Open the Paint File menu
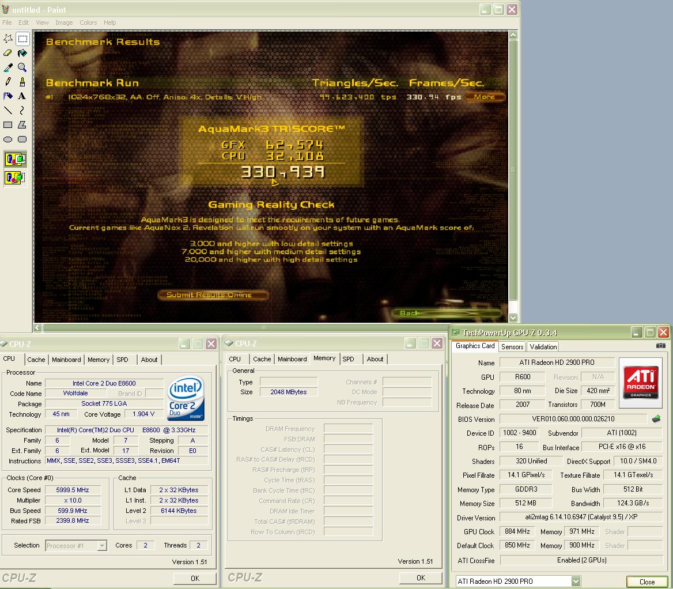The height and width of the screenshot is (589, 673). tap(7, 22)
